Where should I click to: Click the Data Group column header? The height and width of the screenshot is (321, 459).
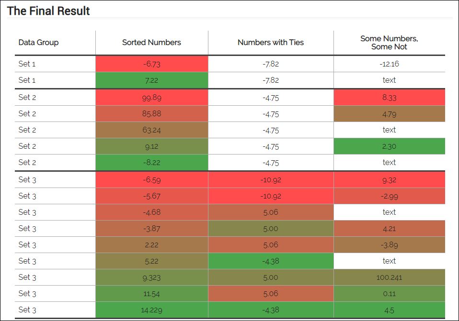[x=38, y=43]
